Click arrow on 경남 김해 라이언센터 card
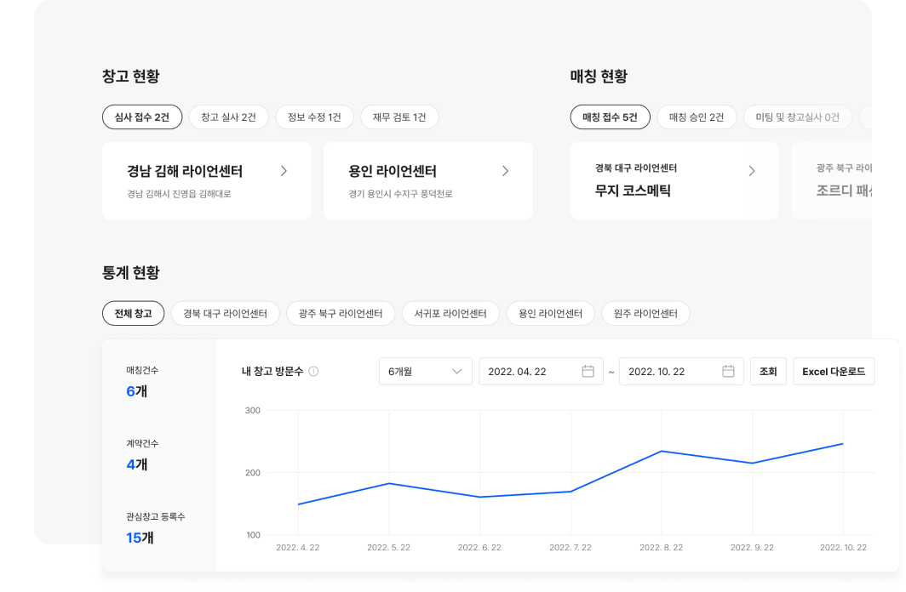 coord(284,171)
